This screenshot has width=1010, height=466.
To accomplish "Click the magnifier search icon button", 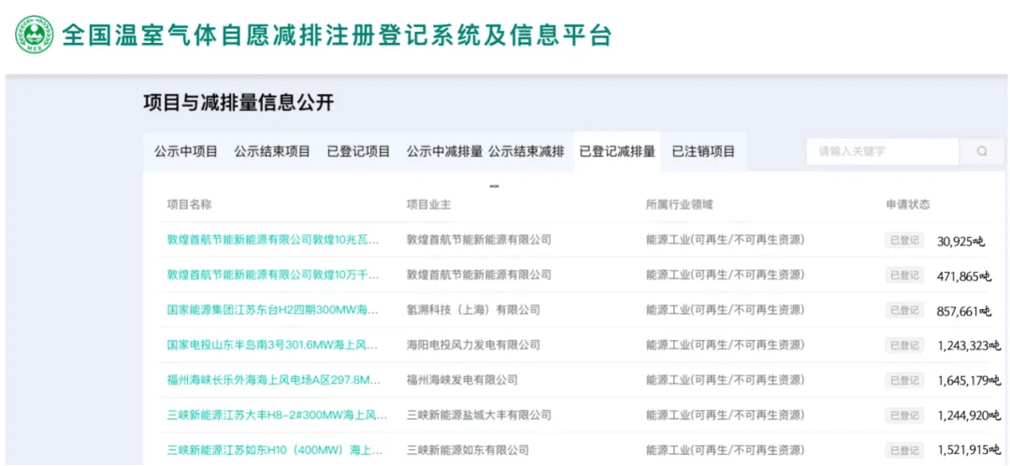I will (x=982, y=152).
